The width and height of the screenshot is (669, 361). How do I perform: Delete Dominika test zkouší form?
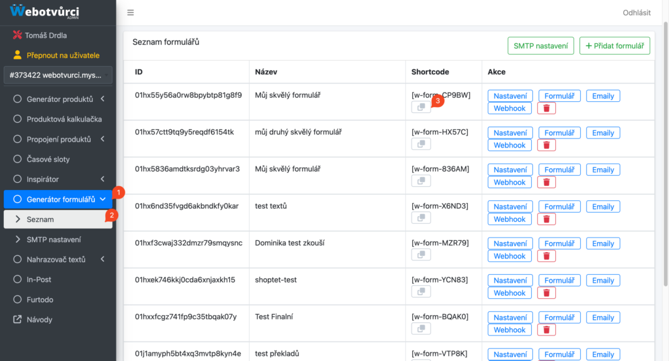(x=546, y=256)
